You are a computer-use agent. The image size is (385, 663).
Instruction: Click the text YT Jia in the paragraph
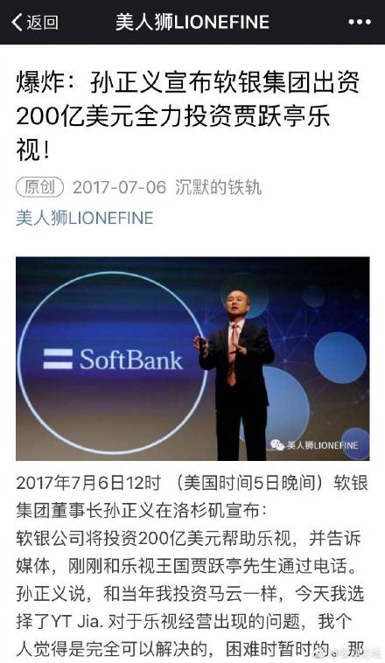[76, 621]
